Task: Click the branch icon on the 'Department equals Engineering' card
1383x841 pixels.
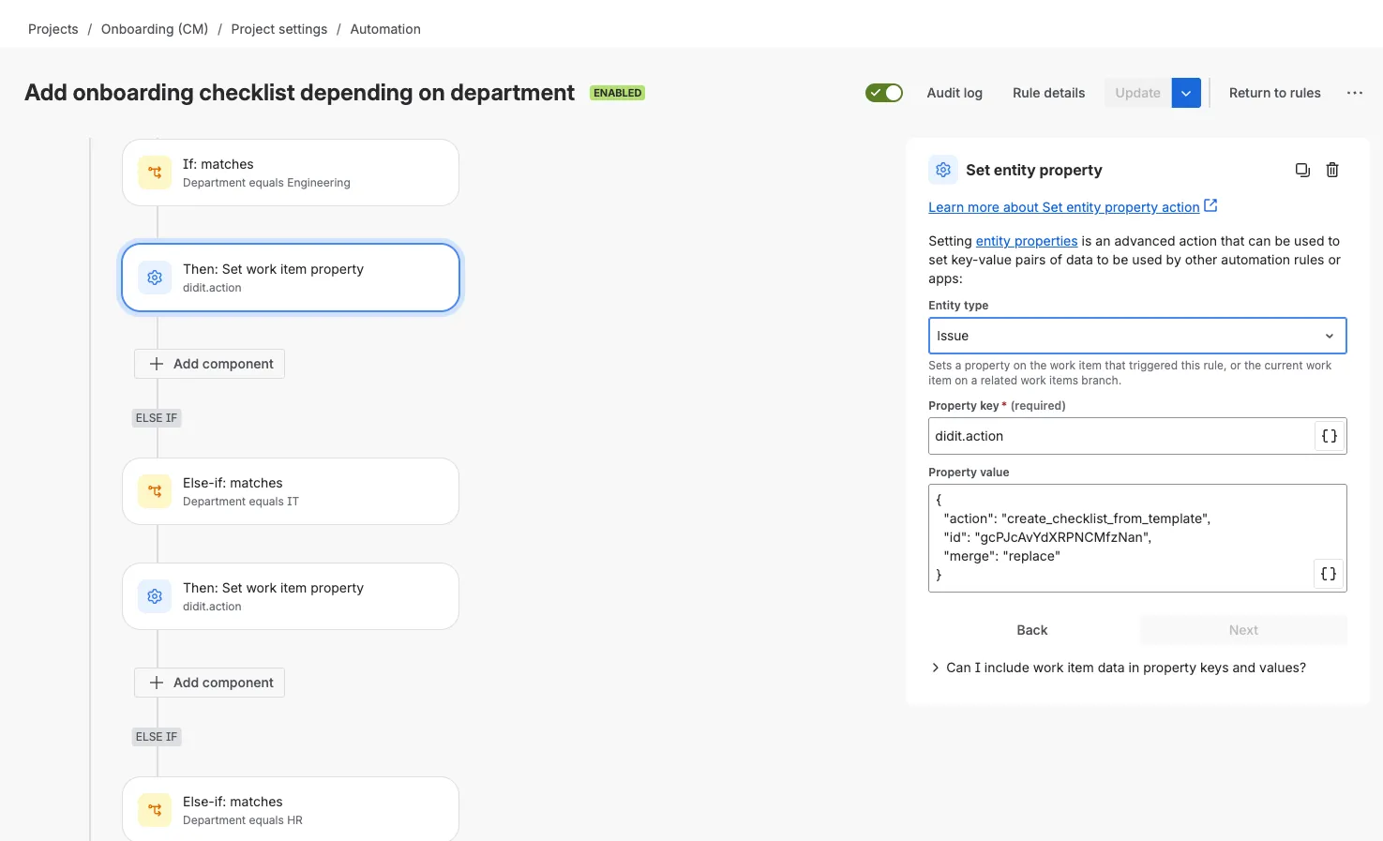Action: pyautogui.click(x=155, y=173)
